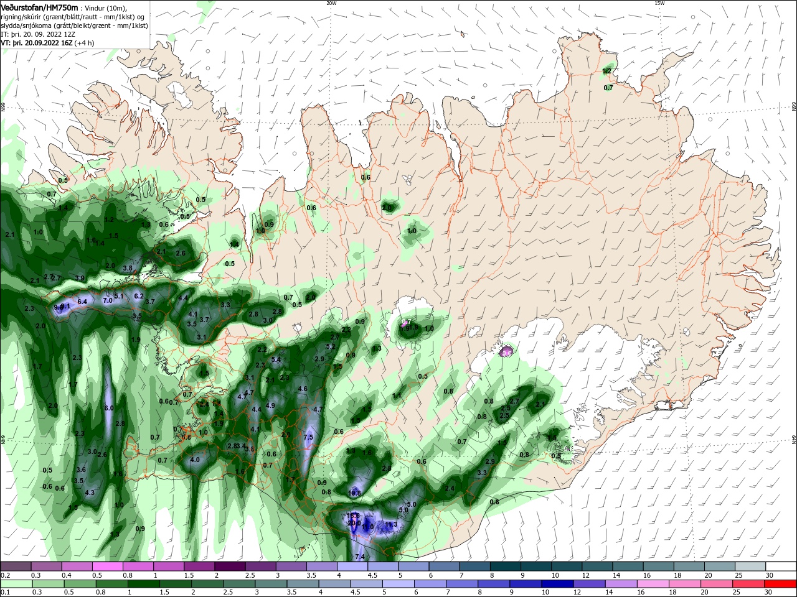
Task: Pick the dark green swatch labeled 1, bottom legend row
Action: (x=144, y=584)
